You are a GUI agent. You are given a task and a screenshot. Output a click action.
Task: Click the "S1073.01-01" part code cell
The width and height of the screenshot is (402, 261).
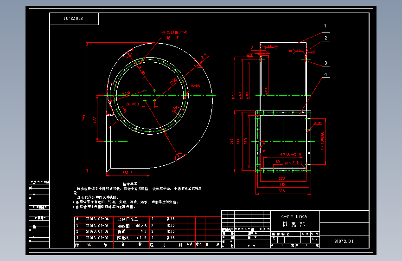click(97, 238)
